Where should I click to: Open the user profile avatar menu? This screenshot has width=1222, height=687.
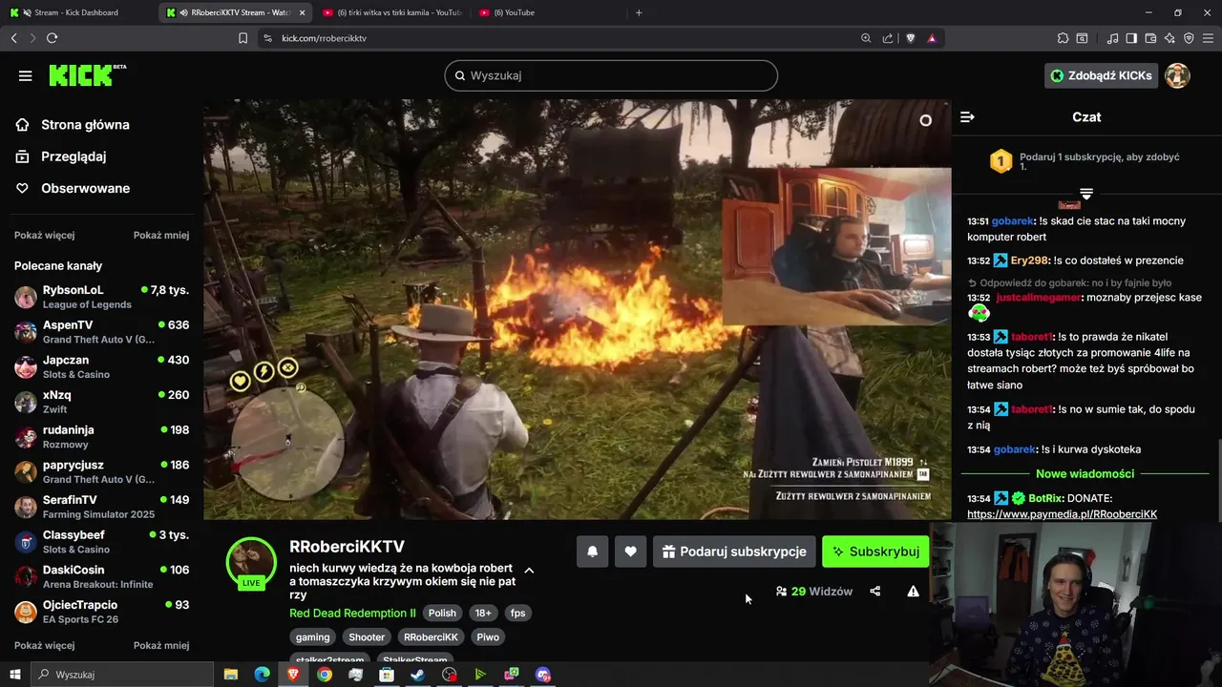pyautogui.click(x=1177, y=75)
